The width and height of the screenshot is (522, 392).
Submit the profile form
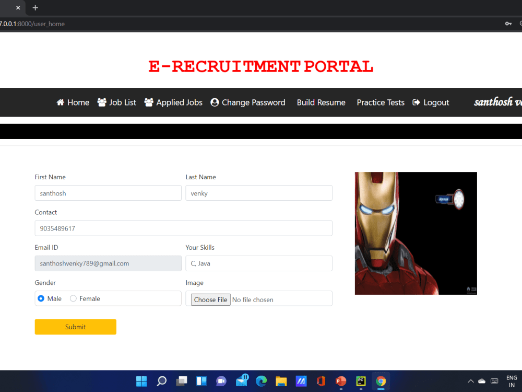click(75, 326)
